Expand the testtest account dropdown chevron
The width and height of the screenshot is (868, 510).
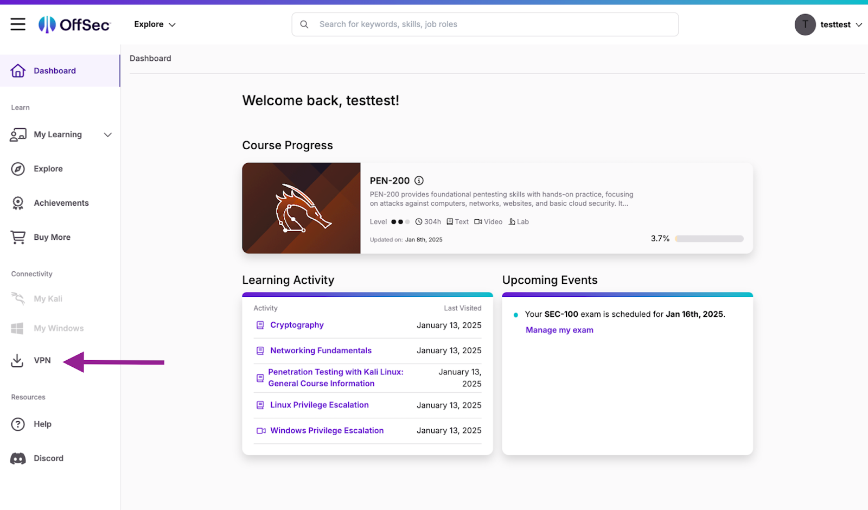(859, 25)
